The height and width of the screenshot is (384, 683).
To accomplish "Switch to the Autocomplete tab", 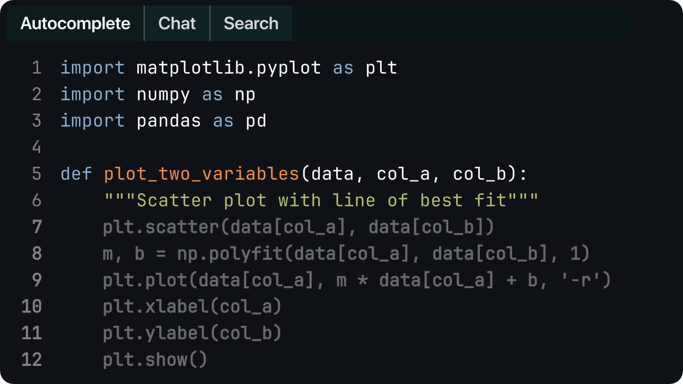I will [75, 23].
